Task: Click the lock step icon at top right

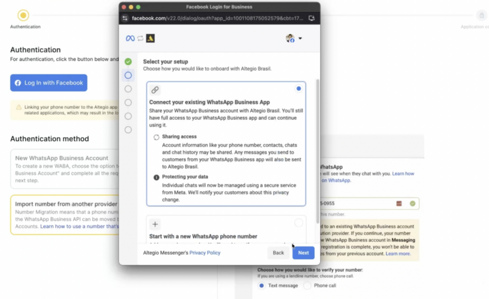Action: pyautogui.click(x=481, y=15)
